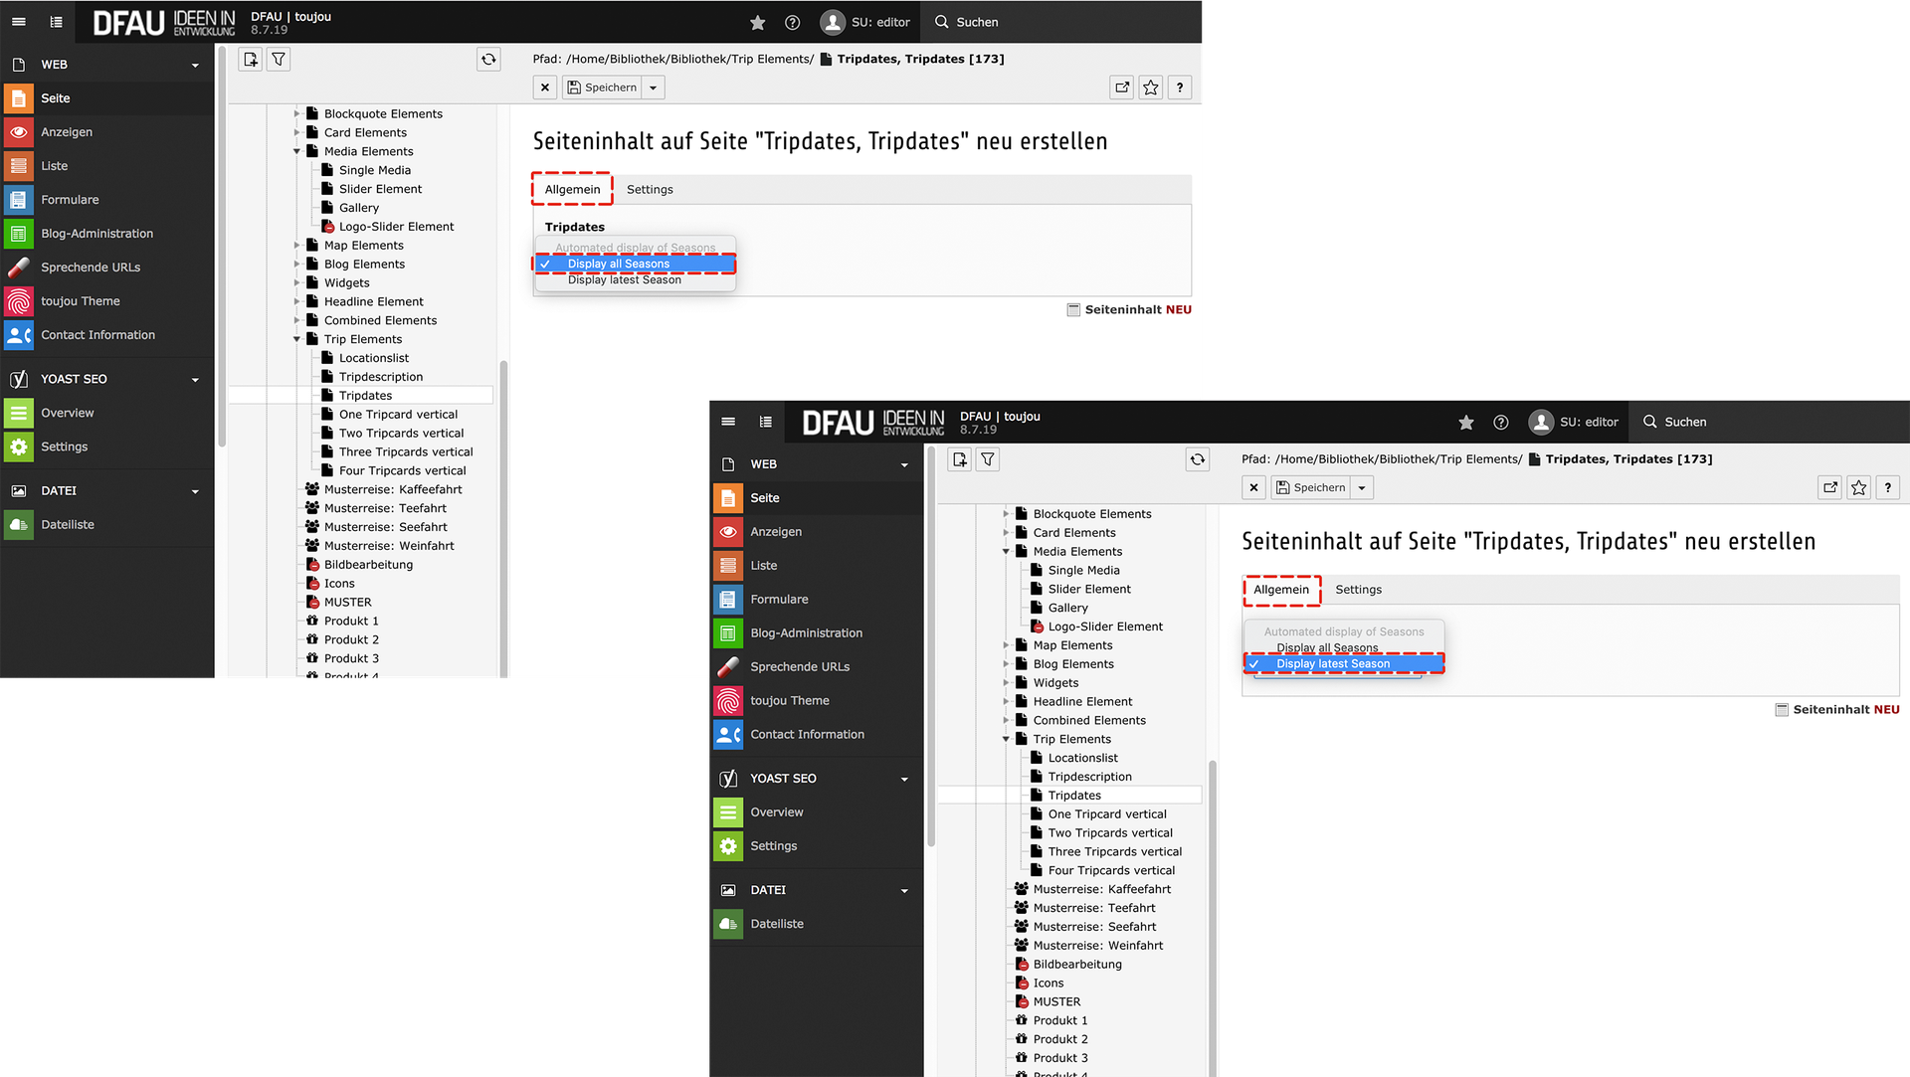The image size is (1910, 1077).
Task: Click the page tree filter icon in upper window
Action: 279,60
